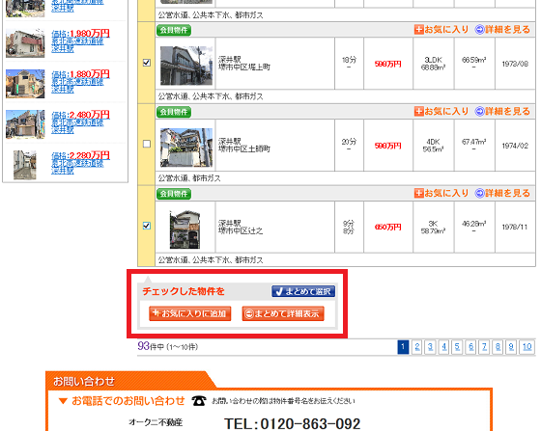
Task: Add the 650万円 property to favorites
Action: [x=441, y=193]
